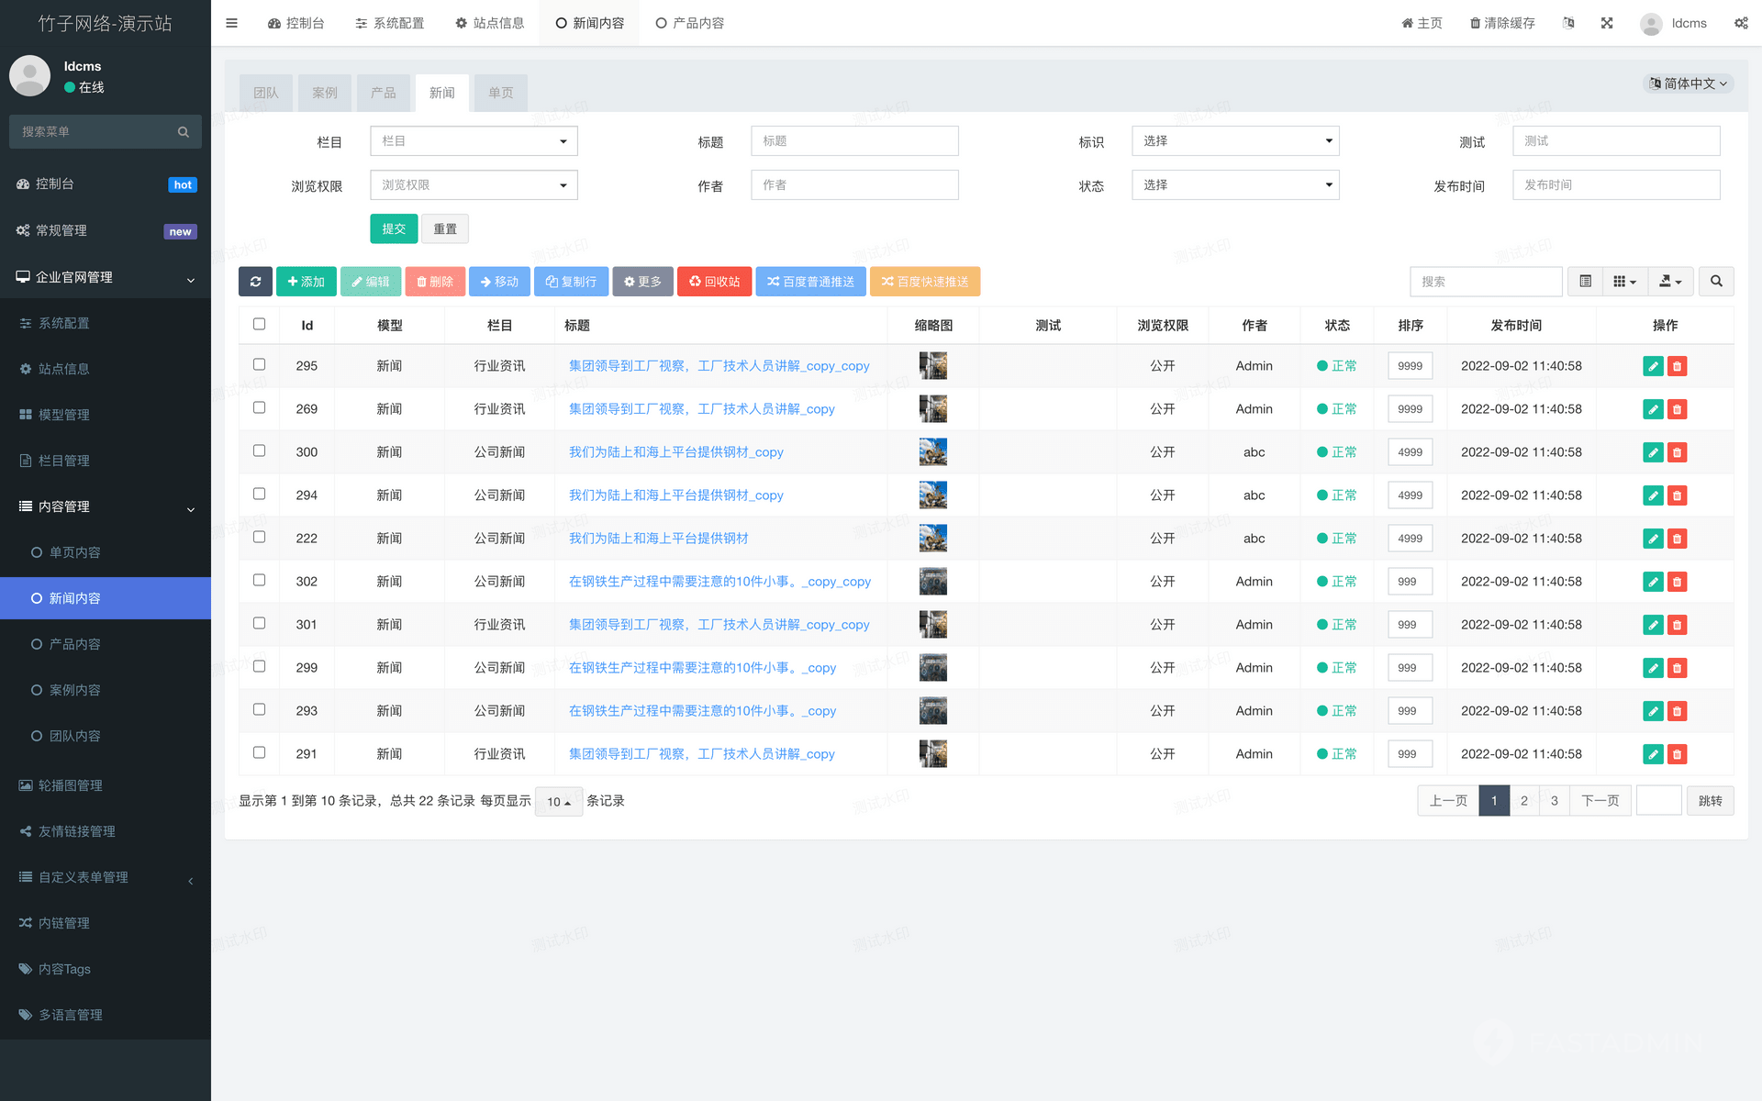Image resolution: width=1762 pixels, height=1101 pixels.
Task: Click the search magnifier icon beside the table toolbar
Action: (1716, 282)
